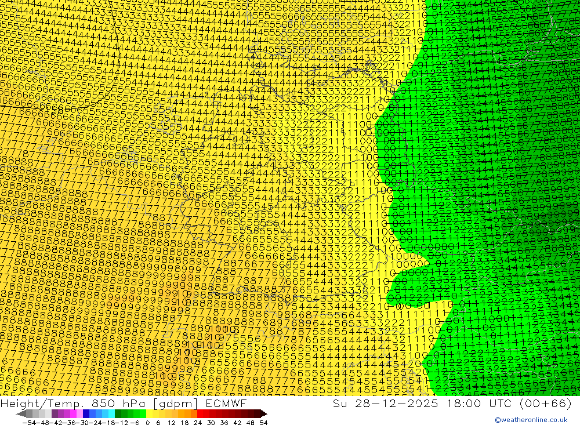580x425 pixels.
Task: Select the light pink swatch left of blue
Action: click(79, 414)
